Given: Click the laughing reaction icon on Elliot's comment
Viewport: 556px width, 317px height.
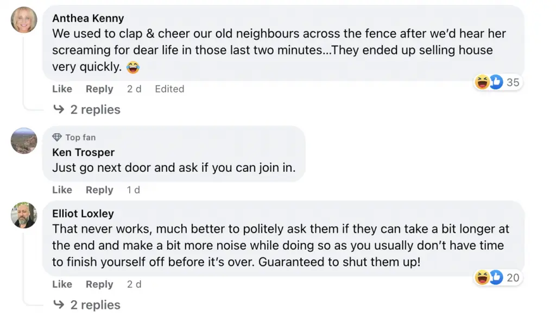Looking at the screenshot, I should [482, 277].
